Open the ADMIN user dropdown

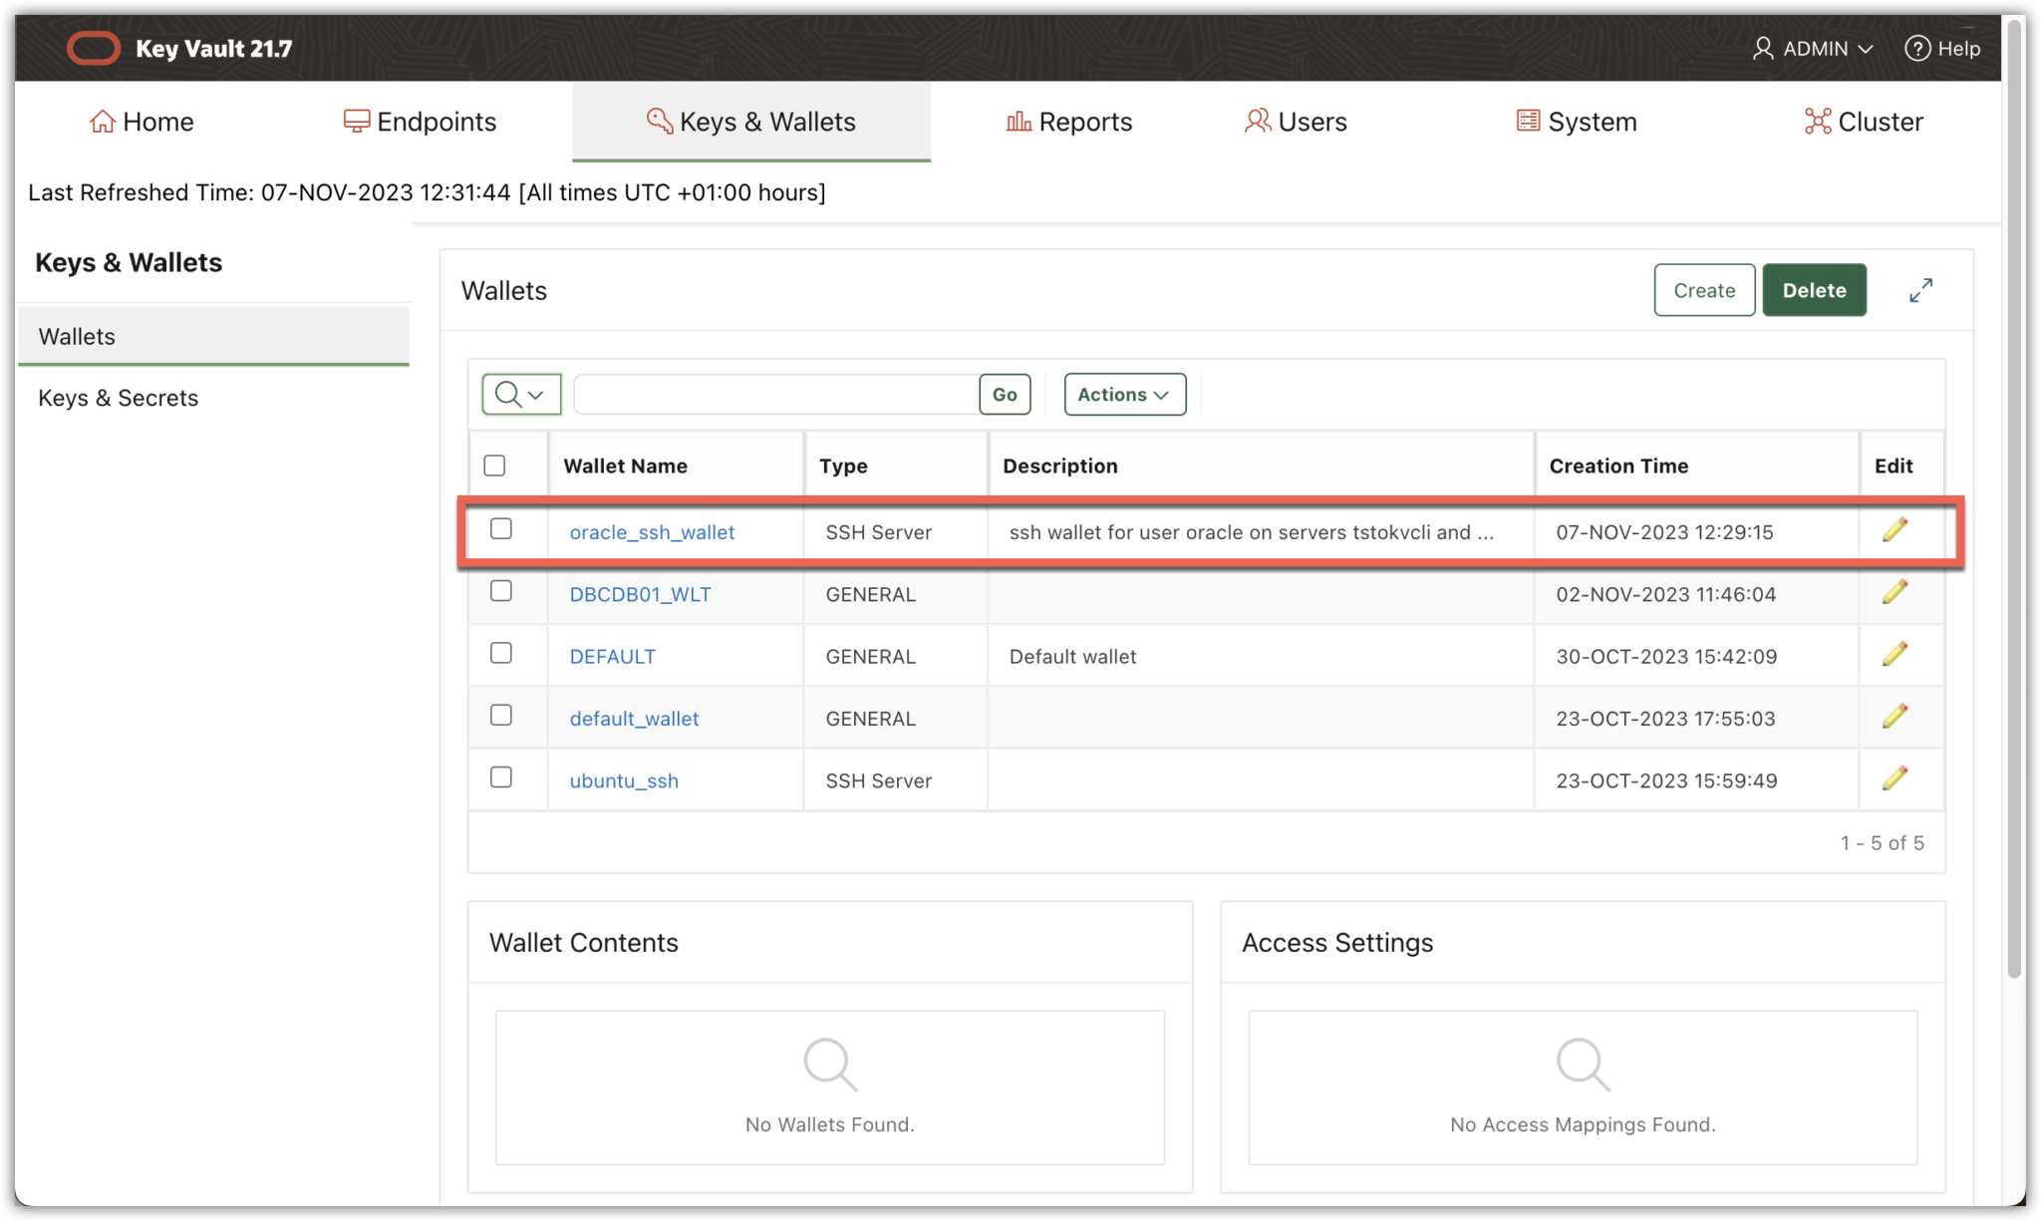coord(1814,48)
